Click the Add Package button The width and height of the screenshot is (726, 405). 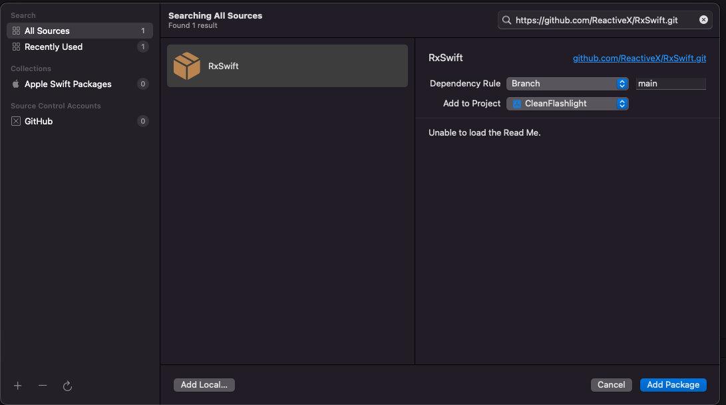pos(673,385)
